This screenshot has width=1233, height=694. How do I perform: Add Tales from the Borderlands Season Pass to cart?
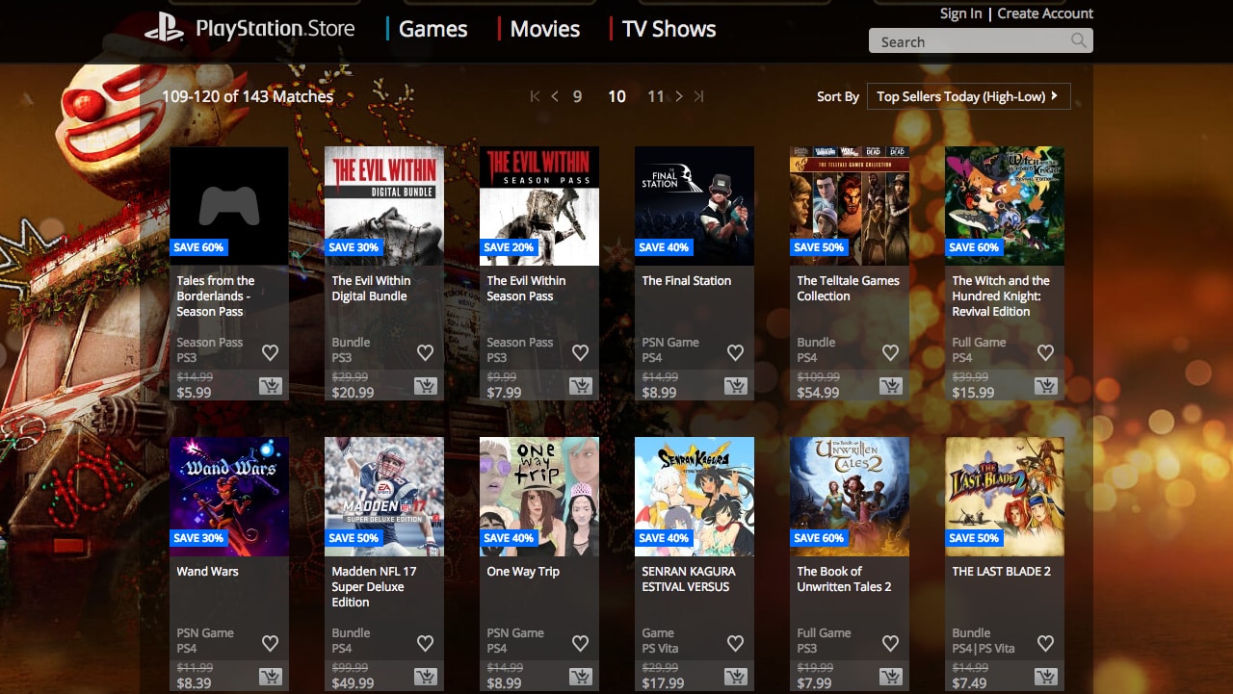[270, 386]
